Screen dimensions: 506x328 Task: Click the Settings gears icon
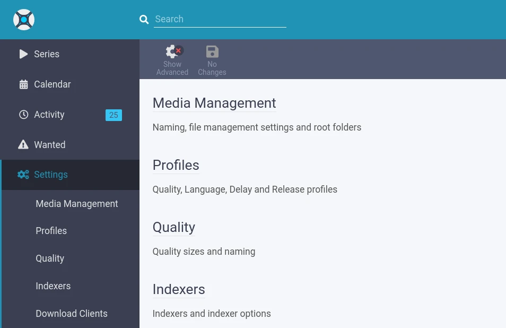coord(23,175)
